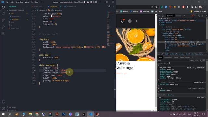Click the shopping cart icon on webpage

pyautogui.click(x=122, y=21)
